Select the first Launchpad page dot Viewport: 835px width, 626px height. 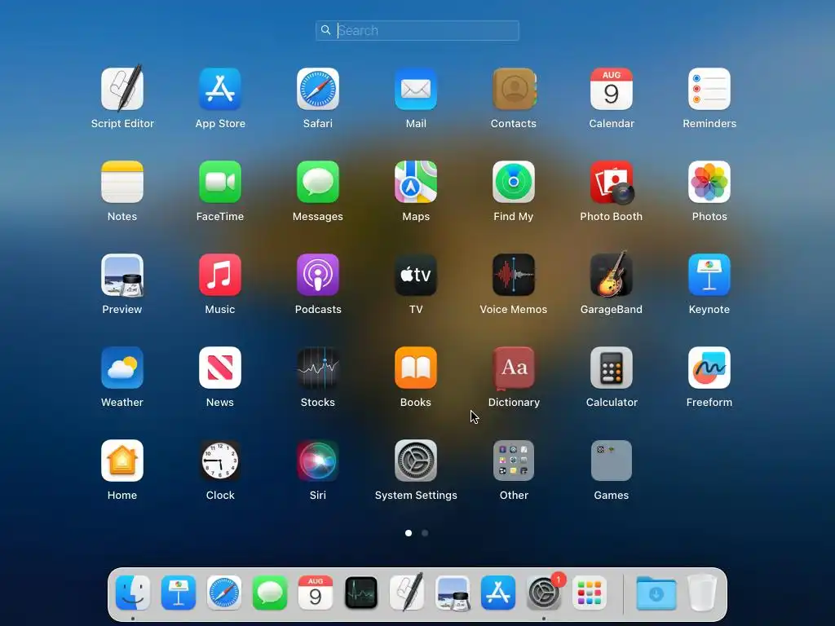click(x=409, y=533)
